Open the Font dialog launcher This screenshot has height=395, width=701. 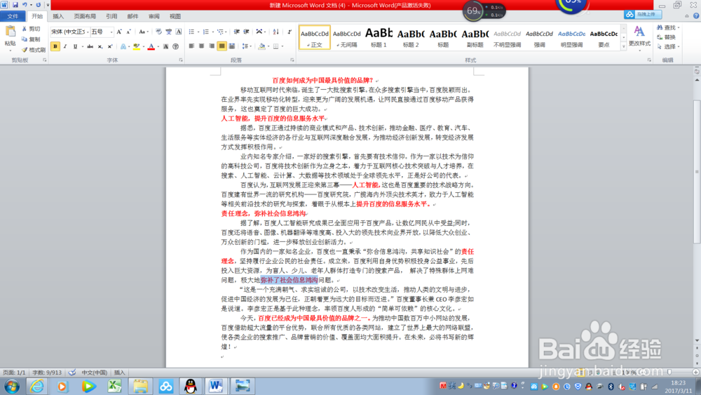click(x=181, y=60)
